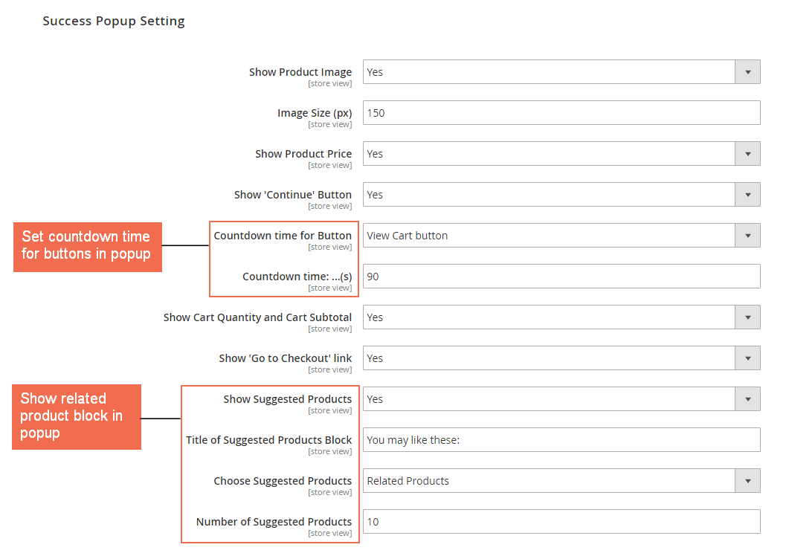Screen dimensions: 789x559
Task: Click the Number of Suggested Products field
Action: (561, 522)
